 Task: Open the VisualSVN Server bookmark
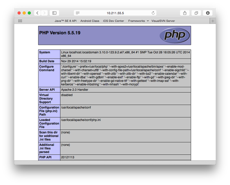point(163,21)
